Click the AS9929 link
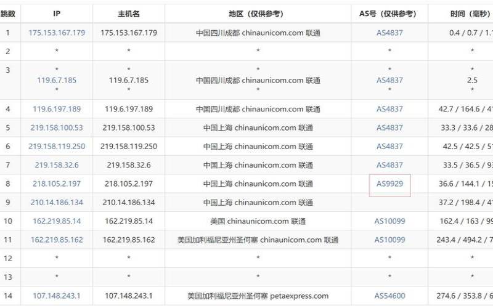 [389, 184]
